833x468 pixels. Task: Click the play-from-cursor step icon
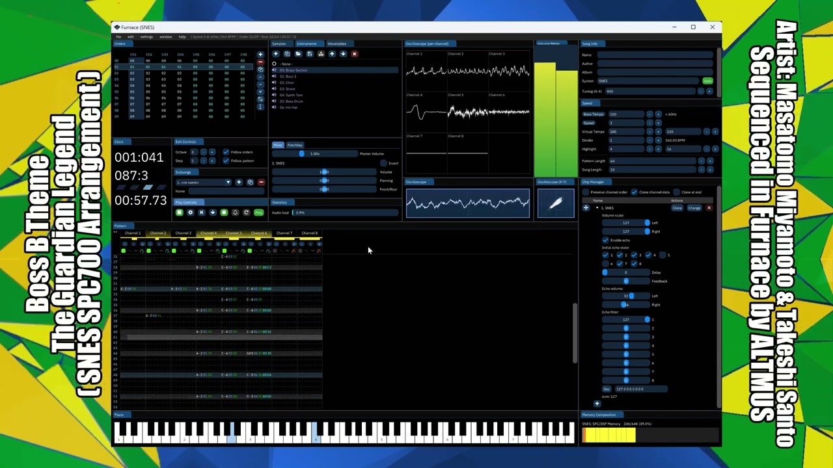point(202,213)
